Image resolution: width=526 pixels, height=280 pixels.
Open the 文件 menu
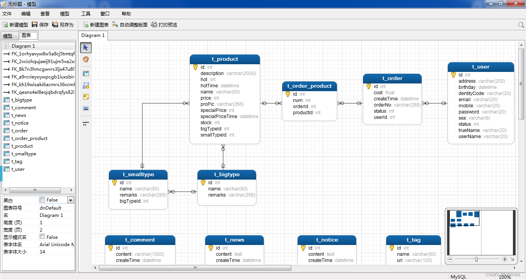pyautogui.click(x=7, y=14)
